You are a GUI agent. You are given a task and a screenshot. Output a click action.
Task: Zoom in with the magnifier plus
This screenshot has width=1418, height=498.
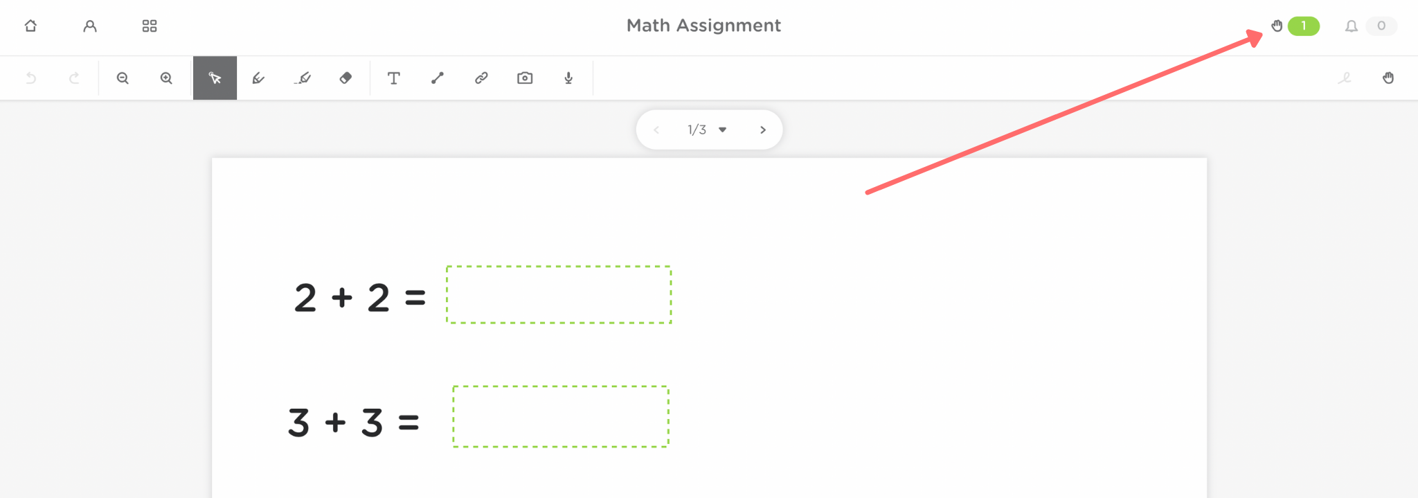(x=166, y=78)
